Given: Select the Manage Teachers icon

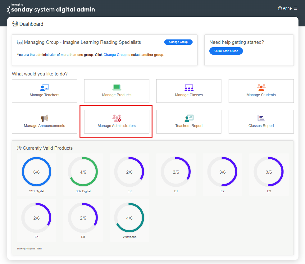Looking at the screenshot, I should click(44, 87).
